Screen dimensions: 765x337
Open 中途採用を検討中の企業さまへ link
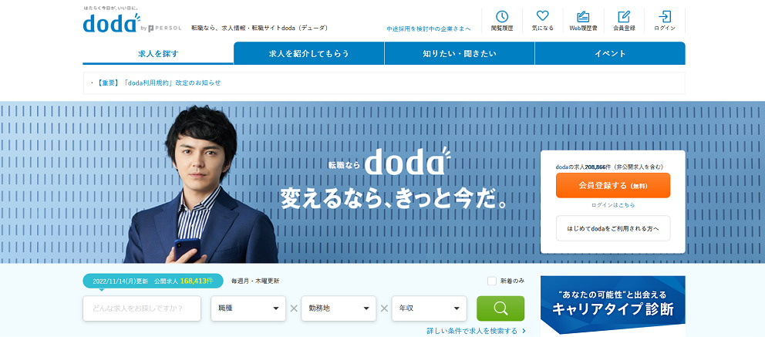428,29
